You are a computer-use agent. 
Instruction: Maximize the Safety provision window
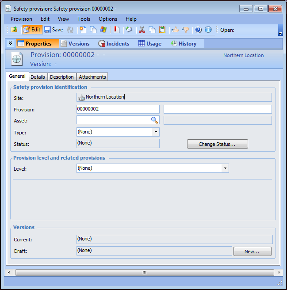click(x=260, y=9)
